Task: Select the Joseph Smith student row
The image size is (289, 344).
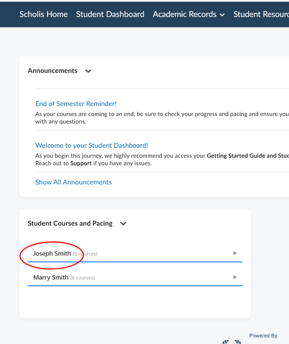Action: 135,253
